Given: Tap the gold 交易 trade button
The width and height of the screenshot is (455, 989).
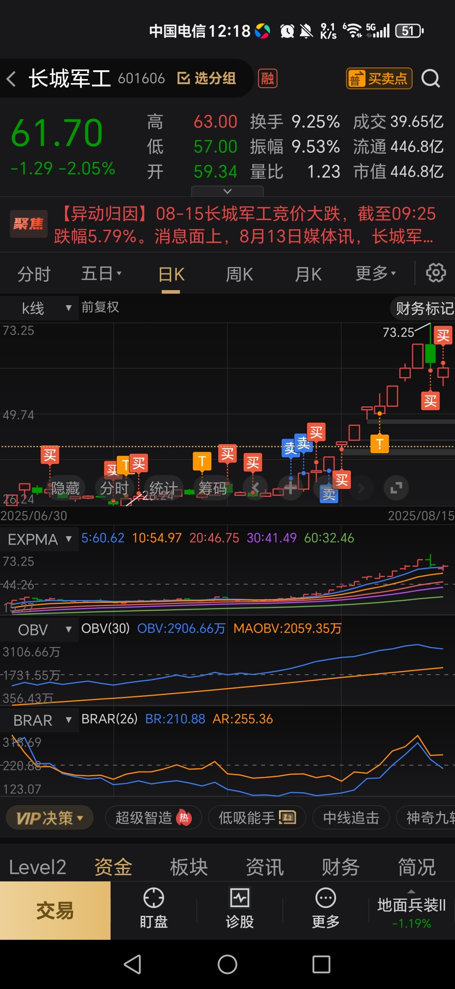Looking at the screenshot, I should 55,910.
